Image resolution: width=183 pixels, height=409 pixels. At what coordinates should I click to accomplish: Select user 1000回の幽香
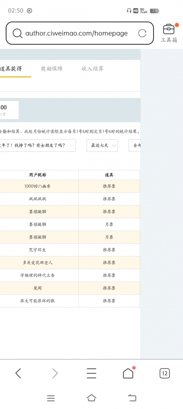tap(38, 187)
